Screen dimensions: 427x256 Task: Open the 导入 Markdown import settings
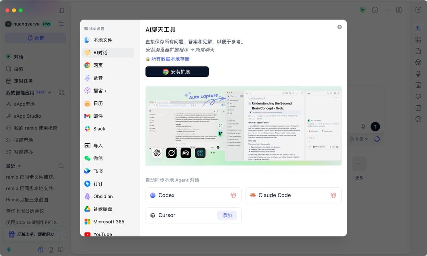108,146
